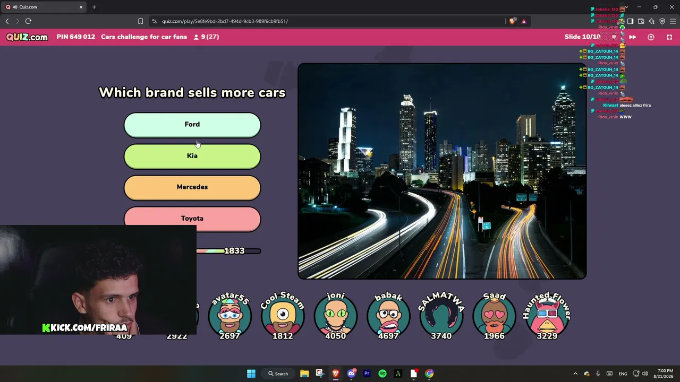Click the quiz title Cars challenge for car fans

(144, 37)
